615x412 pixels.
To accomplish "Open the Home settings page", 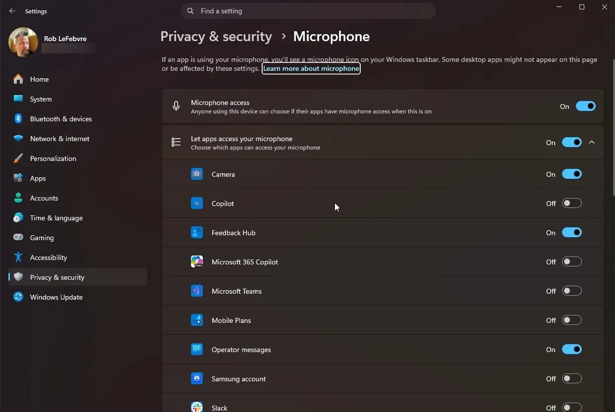I will tap(78, 79).
